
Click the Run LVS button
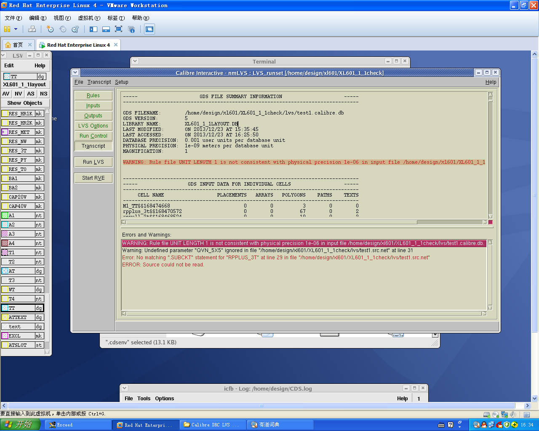[93, 162]
